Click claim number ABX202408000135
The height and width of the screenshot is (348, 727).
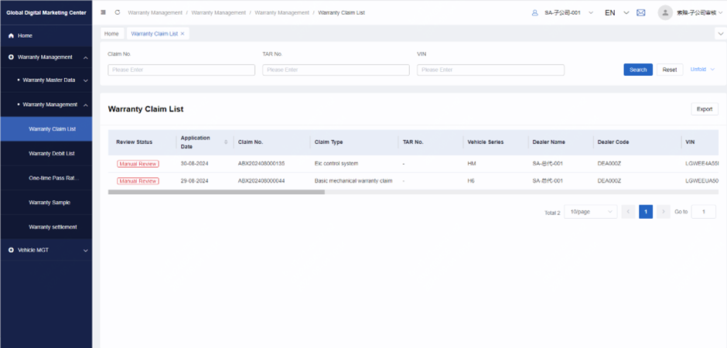pyautogui.click(x=261, y=164)
